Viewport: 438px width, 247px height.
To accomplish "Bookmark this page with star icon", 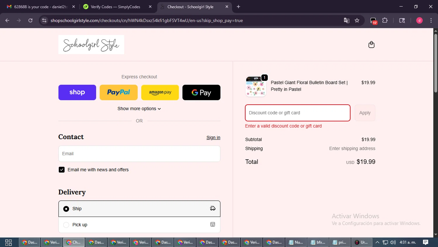I will [357, 20].
